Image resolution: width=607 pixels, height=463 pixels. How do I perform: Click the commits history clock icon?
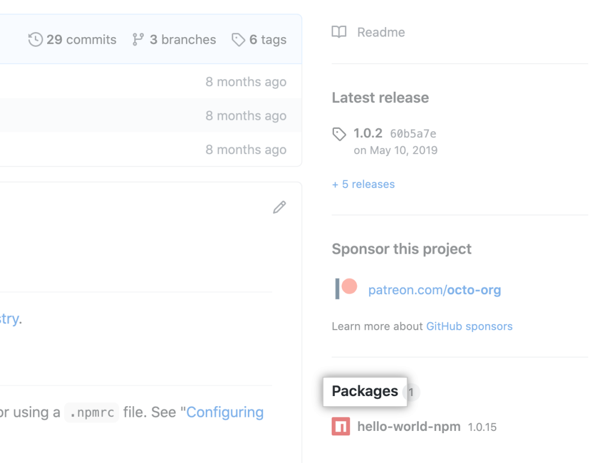[x=35, y=39]
